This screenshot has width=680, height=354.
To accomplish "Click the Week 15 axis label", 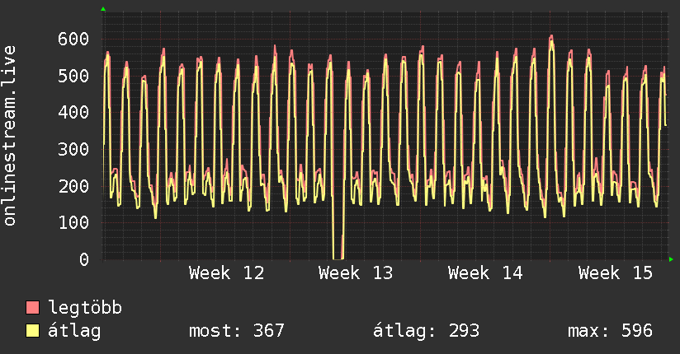I will [616, 273].
